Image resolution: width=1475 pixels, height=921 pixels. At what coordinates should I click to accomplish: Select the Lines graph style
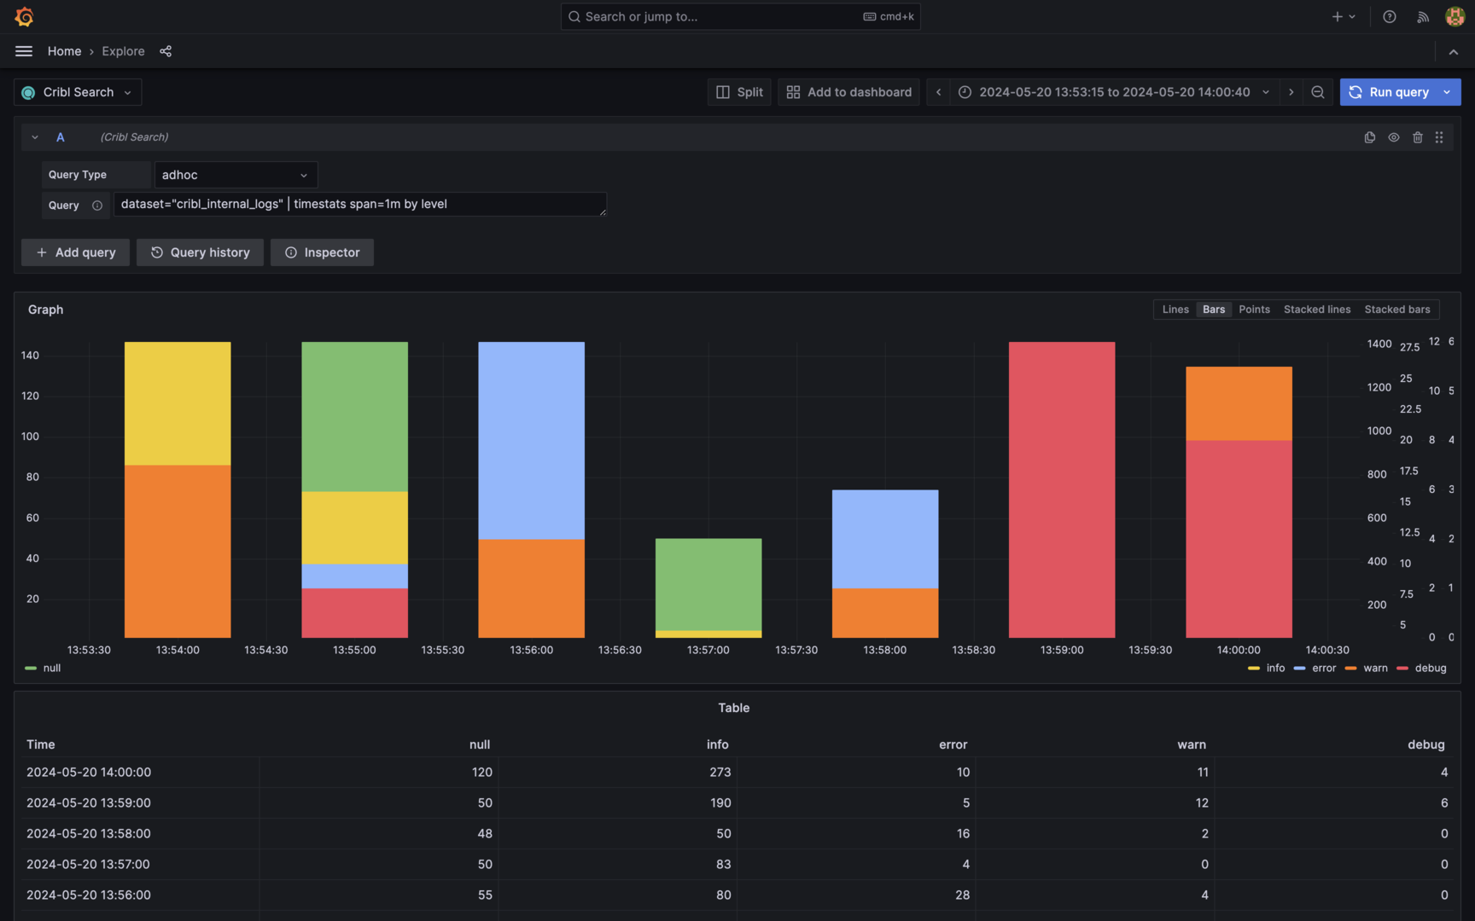(1175, 310)
